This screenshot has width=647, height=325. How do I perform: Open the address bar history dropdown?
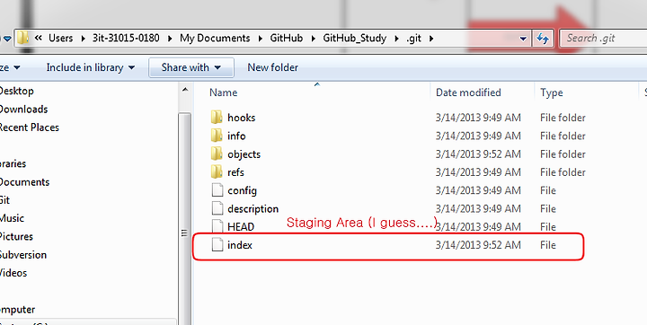(523, 39)
